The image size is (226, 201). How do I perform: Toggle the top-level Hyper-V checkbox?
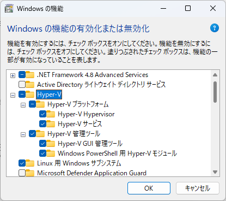point(22,94)
